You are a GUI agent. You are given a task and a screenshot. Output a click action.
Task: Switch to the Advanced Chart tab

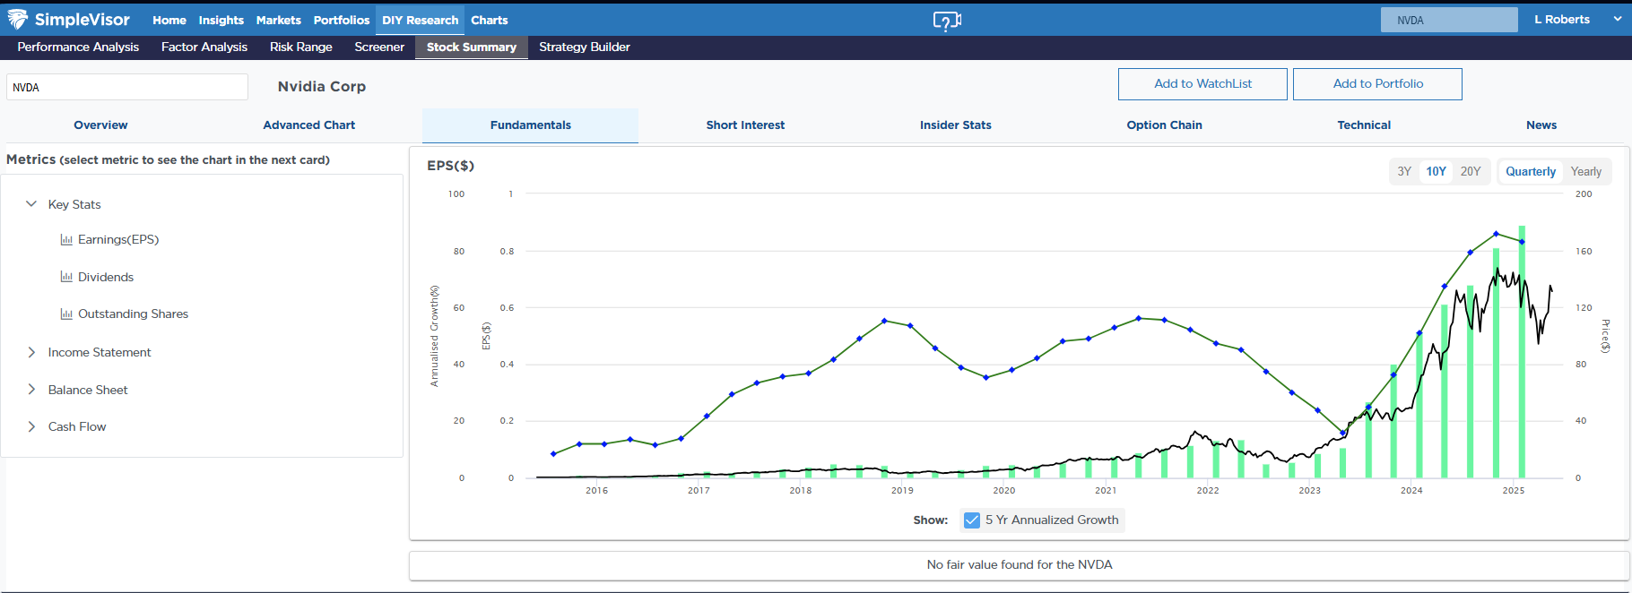(x=309, y=125)
